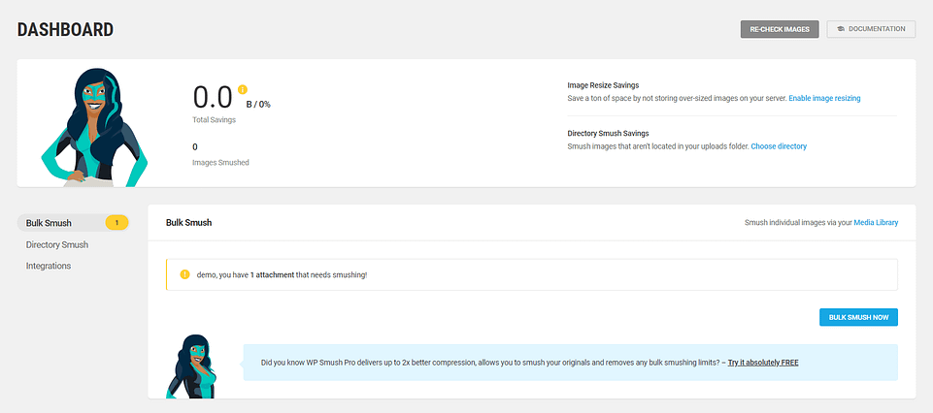Screen dimensions: 933x413
Task: Click the Images Smushed count label
Action: tap(220, 162)
